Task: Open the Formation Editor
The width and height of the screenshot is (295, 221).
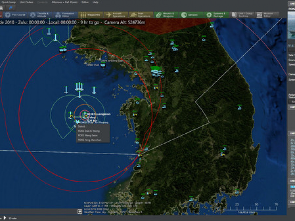Action: tap(65, 15)
